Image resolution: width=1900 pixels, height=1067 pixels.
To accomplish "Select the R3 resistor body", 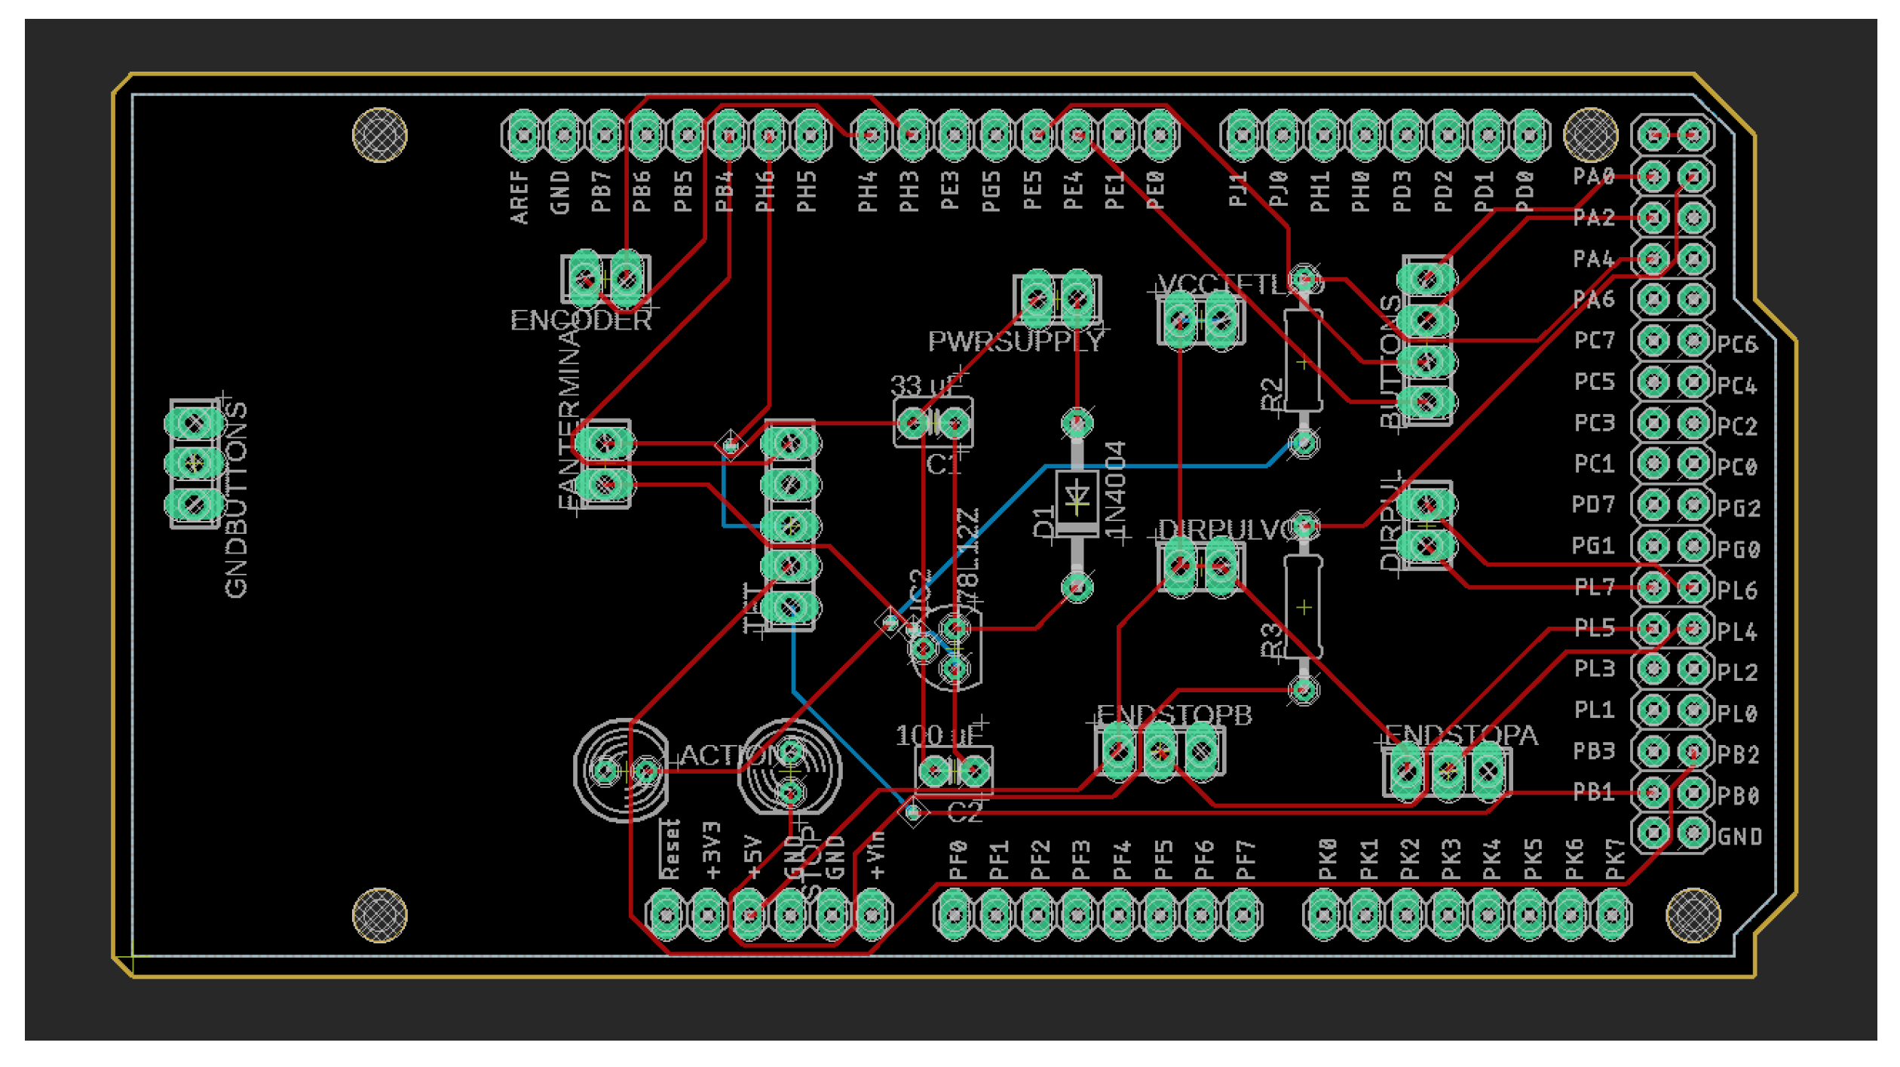I will coord(1304,607).
